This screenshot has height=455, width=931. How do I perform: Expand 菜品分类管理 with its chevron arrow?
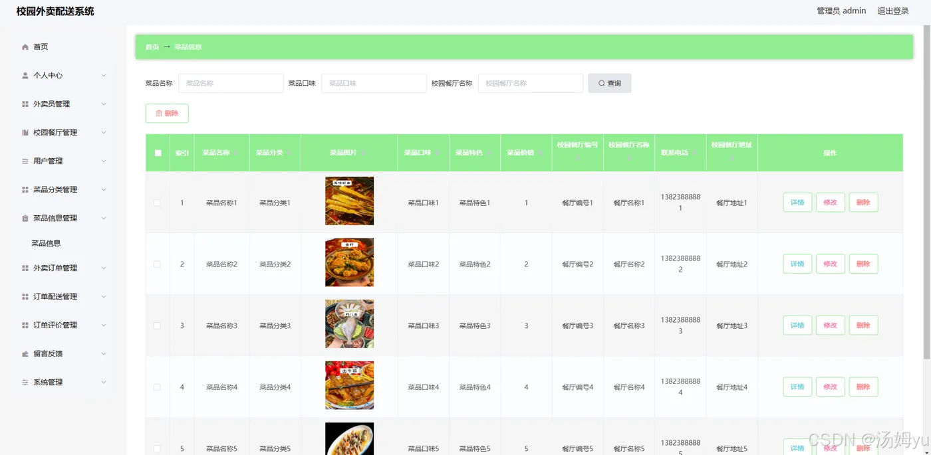(x=104, y=190)
